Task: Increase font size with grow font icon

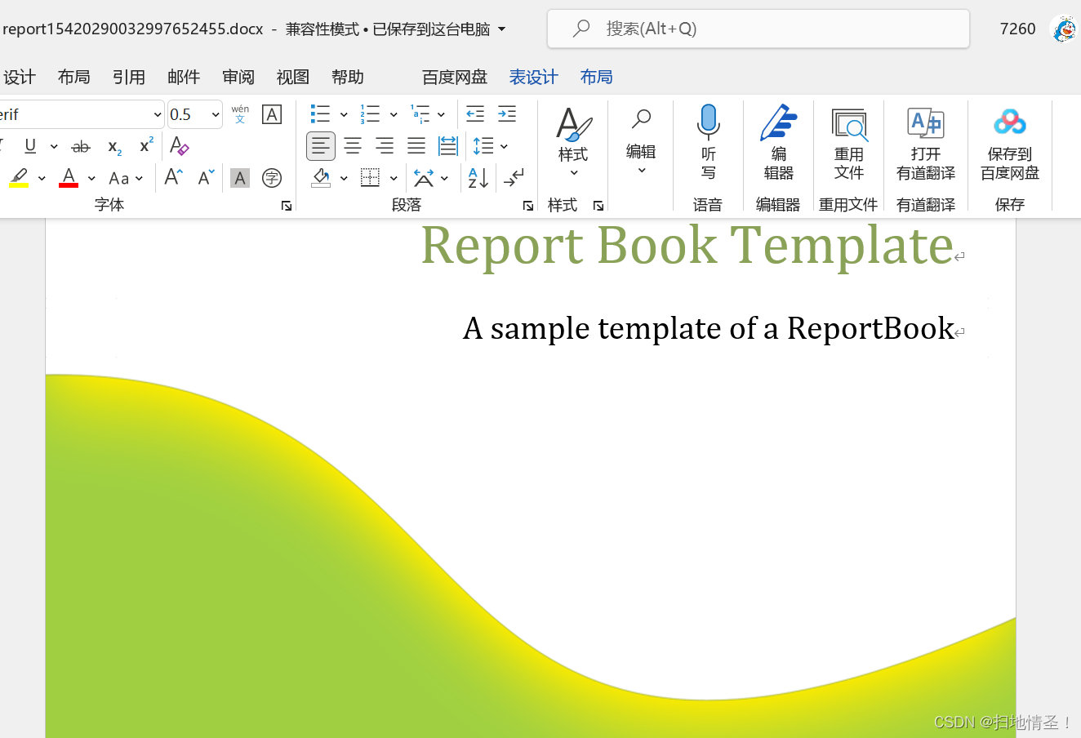Action: point(173,177)
